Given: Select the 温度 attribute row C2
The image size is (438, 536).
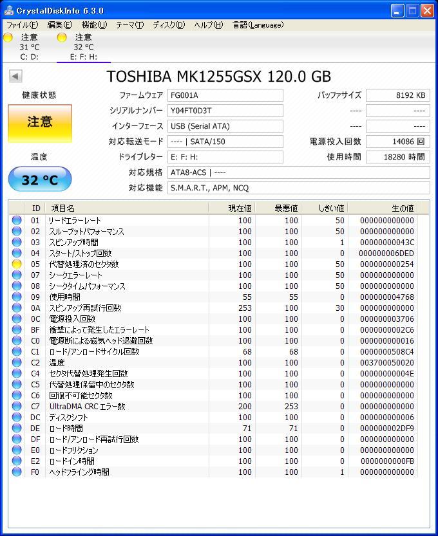Looking at the screenshot, I should 214,362.
